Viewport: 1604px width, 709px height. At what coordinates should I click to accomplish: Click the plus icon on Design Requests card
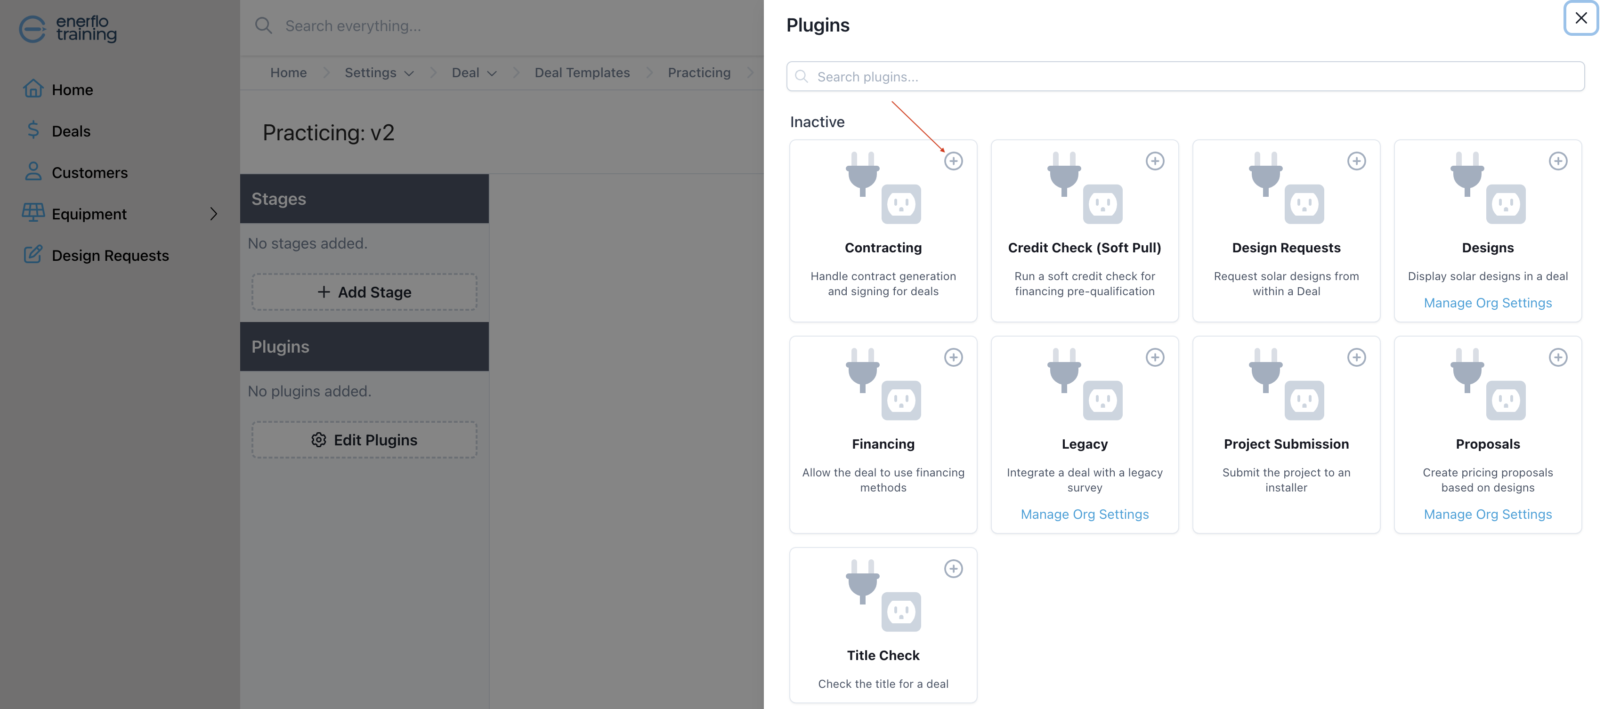(1357, 161)
